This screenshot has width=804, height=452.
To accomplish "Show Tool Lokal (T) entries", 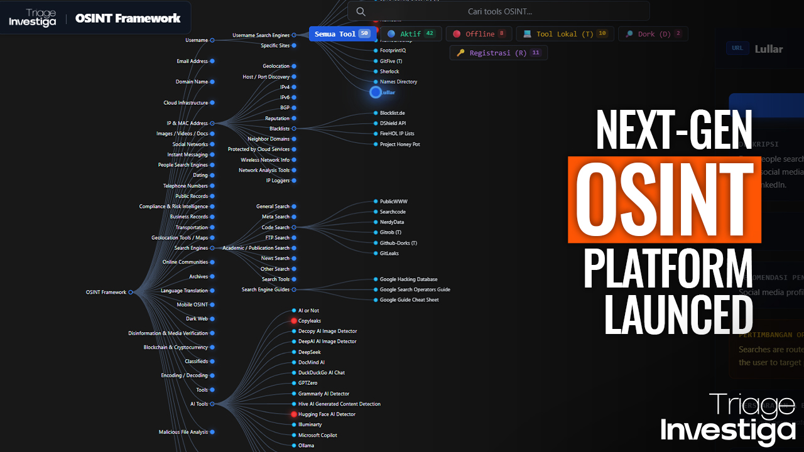I will (x=565, y=34).
